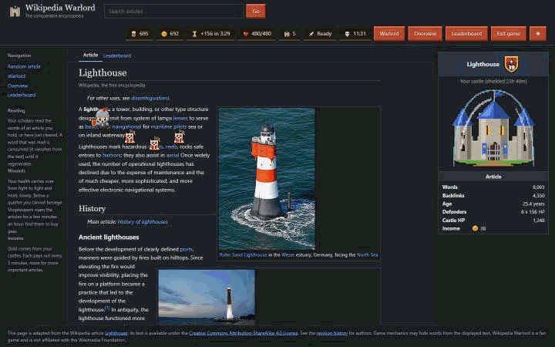Click the Exit game button
Screen dimensions: 555x347
pos(508,34)
